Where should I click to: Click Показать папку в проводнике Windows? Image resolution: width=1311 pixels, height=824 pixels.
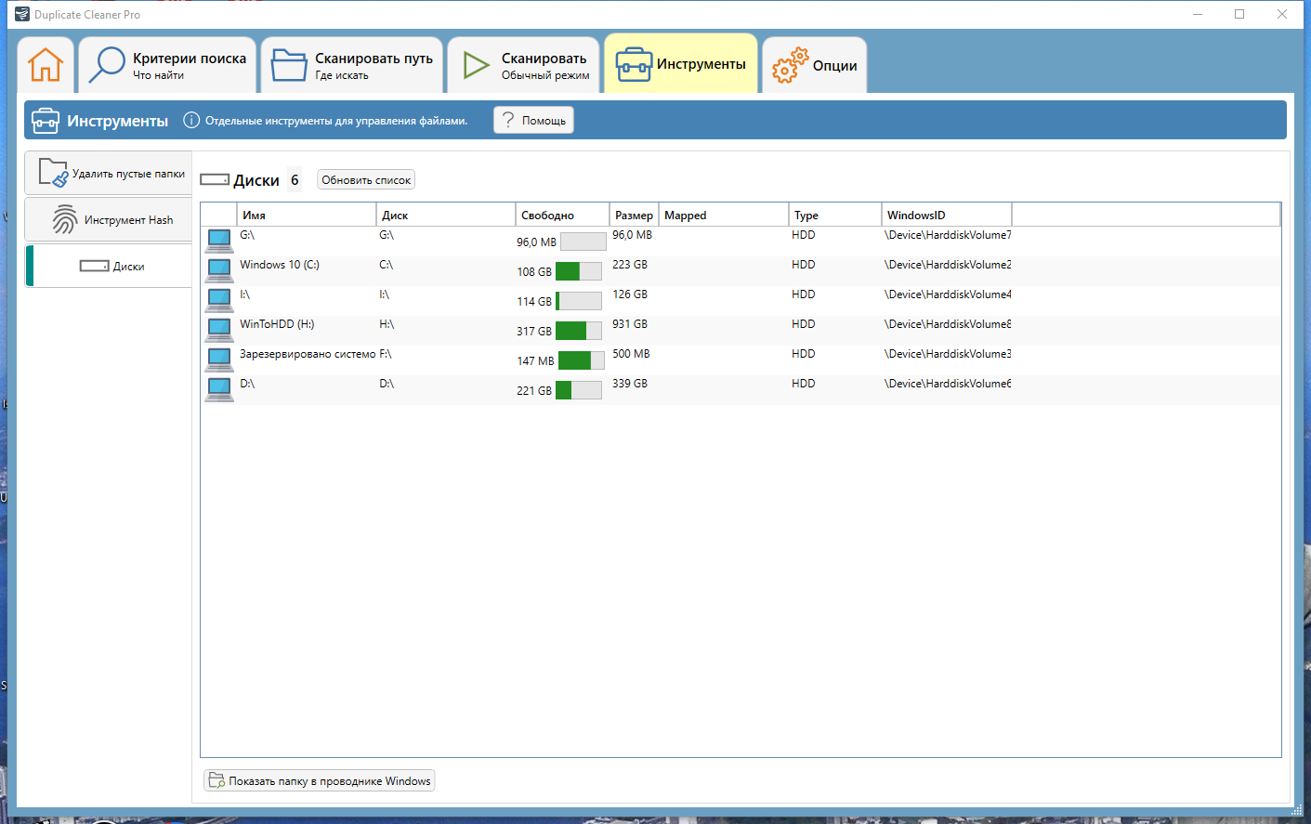pyautogui.click(x=320, y=780)
